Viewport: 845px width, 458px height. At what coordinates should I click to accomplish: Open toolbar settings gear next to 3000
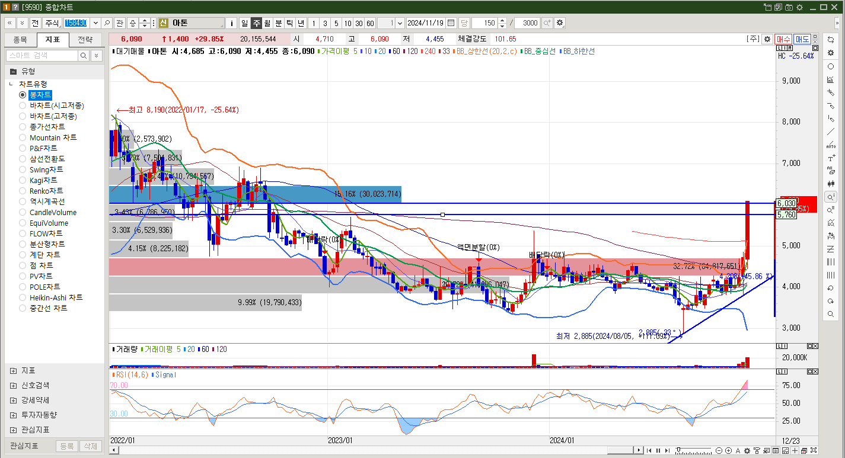[x=559, y=23]
